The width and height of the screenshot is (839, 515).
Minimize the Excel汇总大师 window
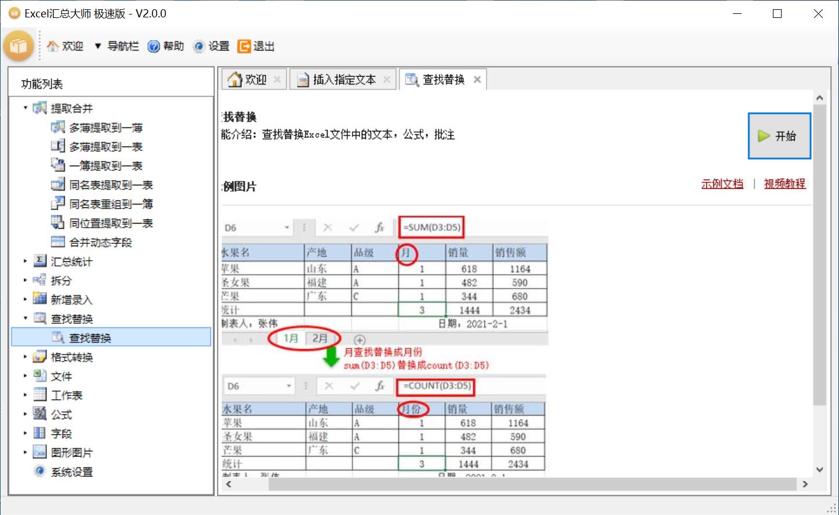[737, 14]
